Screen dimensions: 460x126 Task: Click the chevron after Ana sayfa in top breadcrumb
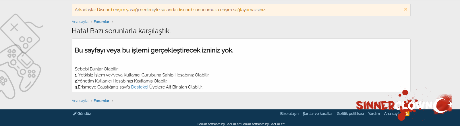click(91, 22)
